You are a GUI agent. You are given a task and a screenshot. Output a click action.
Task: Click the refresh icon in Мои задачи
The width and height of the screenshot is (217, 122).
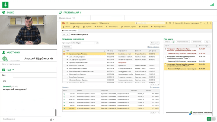click(174, 42)
